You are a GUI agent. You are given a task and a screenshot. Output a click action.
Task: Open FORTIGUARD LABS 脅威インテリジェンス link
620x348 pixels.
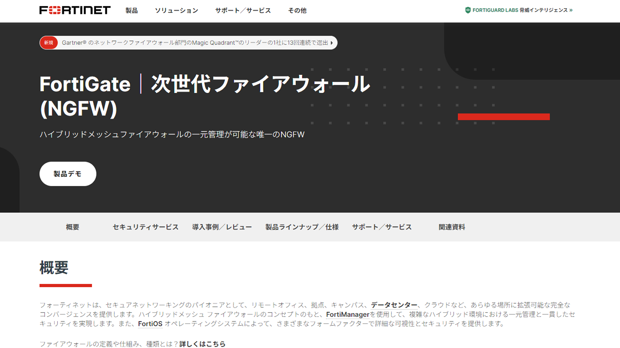tap(519, 10)
